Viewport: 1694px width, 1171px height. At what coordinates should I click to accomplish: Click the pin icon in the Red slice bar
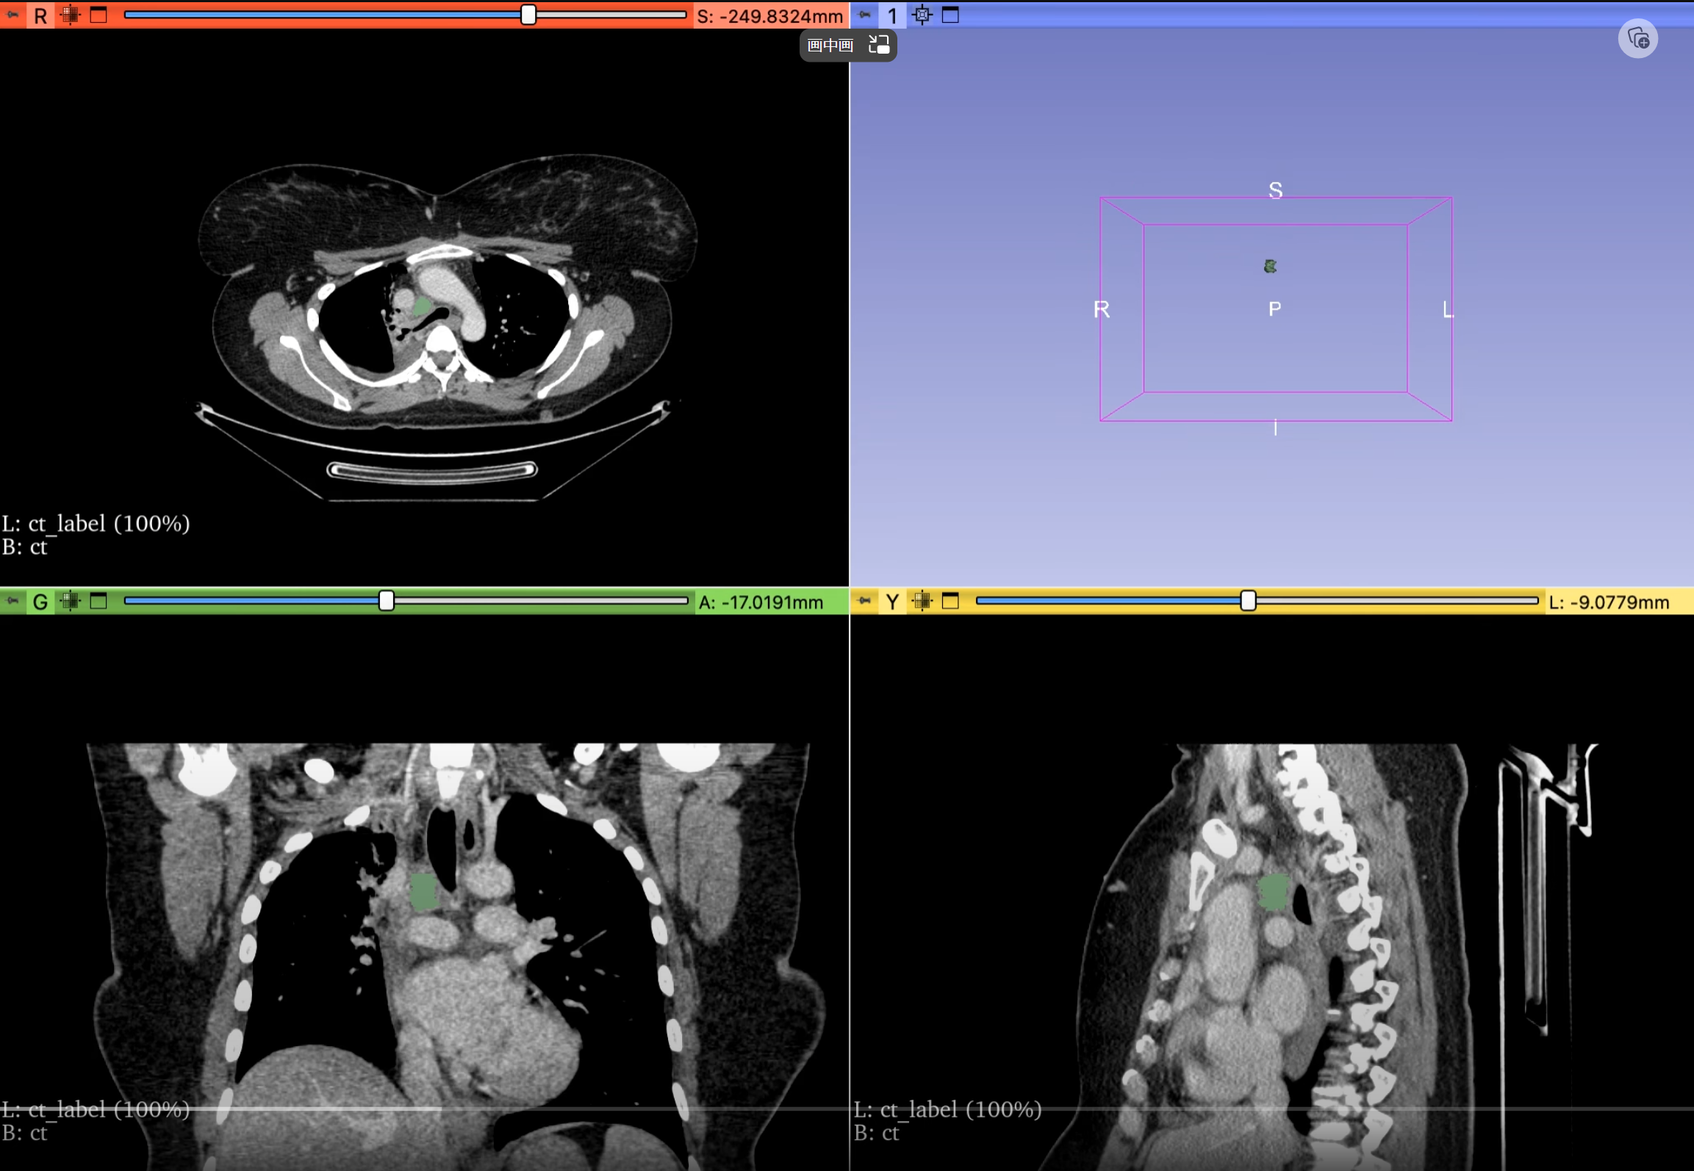[x=12, y=15]
